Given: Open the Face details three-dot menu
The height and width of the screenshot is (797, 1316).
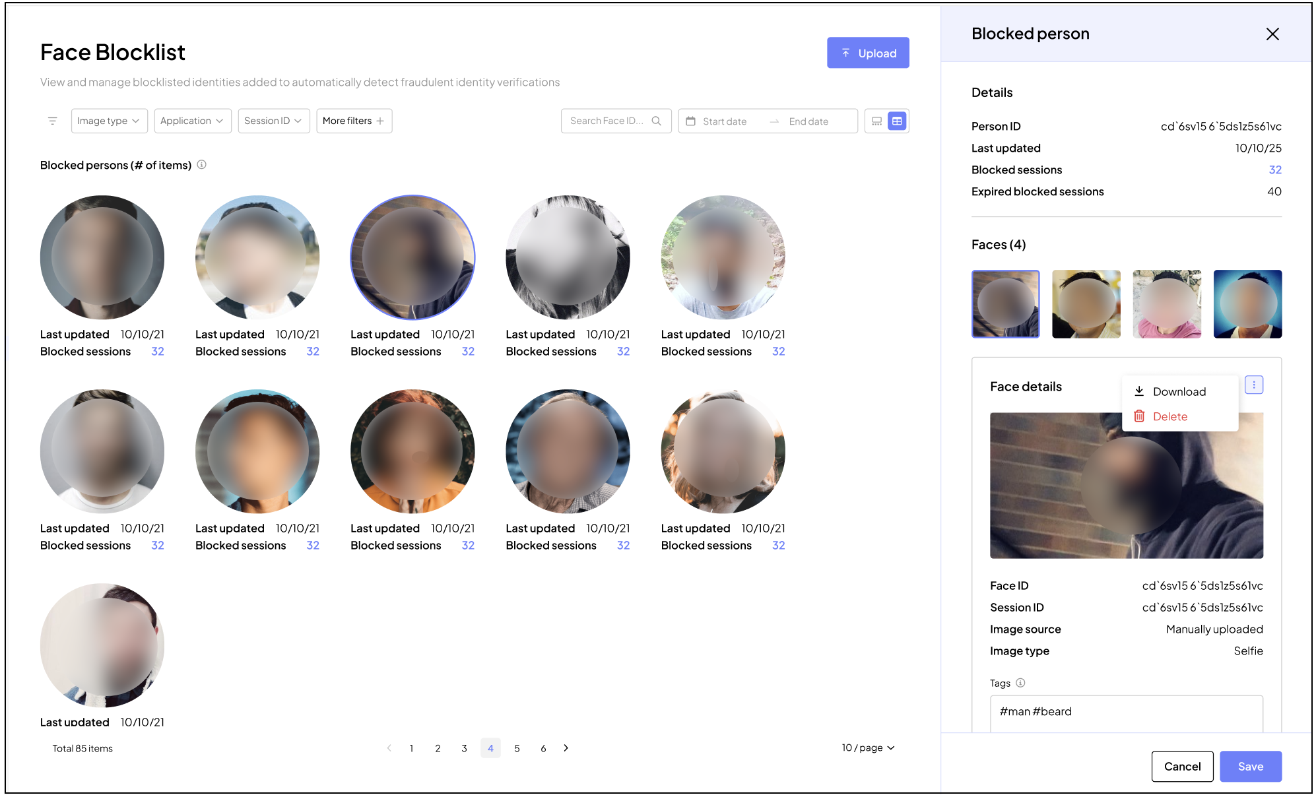Looking at the screenshot, I should point(1254,385).
